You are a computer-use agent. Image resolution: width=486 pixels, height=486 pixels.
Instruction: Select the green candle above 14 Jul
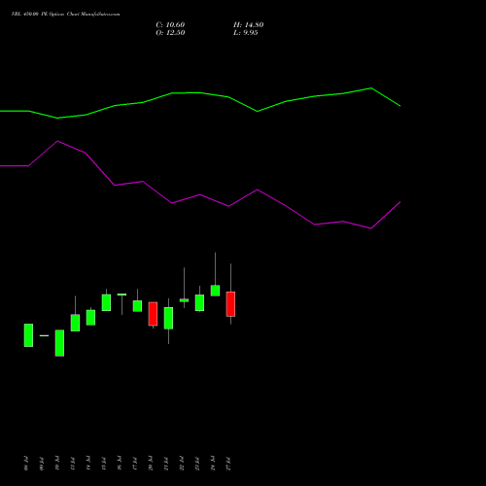point(90,318)
